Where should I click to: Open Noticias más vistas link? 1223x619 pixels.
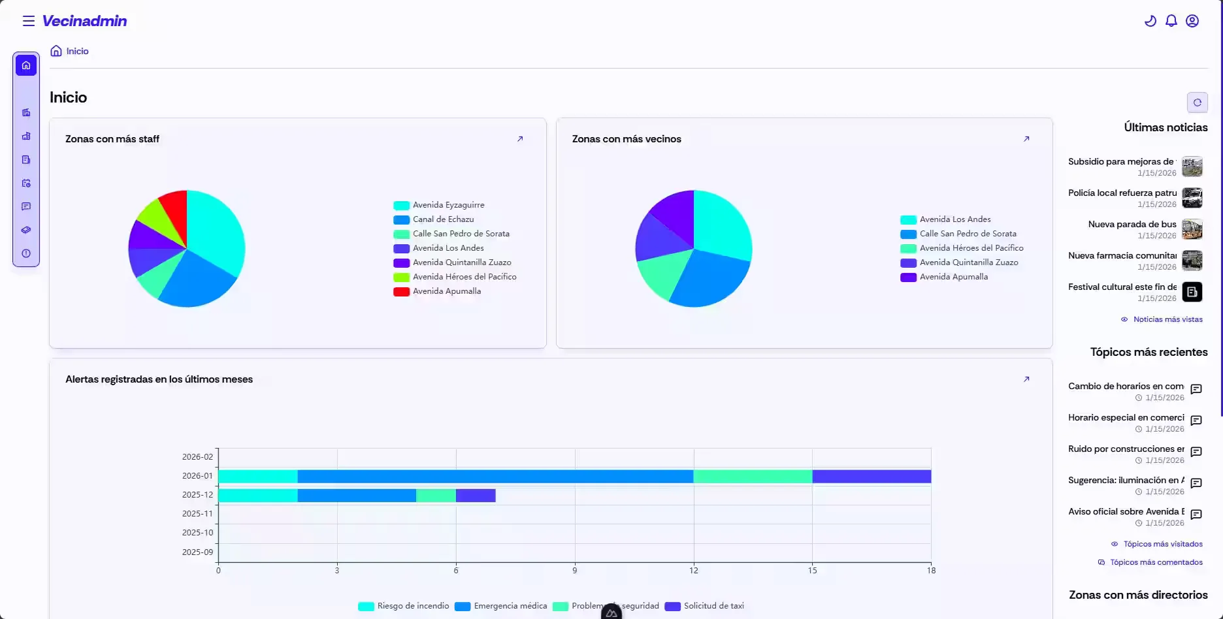click(1167, 319)
